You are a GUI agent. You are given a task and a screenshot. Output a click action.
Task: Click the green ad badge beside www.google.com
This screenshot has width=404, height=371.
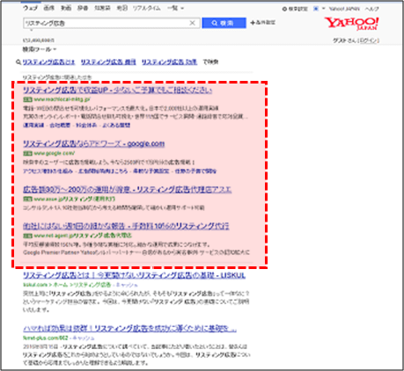pyautogui.click(x=28, y=153)
